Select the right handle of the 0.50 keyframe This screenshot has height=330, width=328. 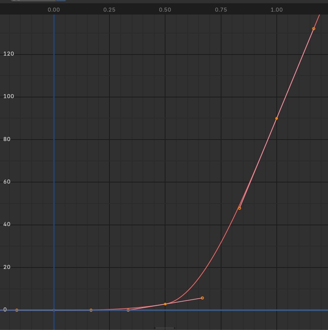point(202,298)
